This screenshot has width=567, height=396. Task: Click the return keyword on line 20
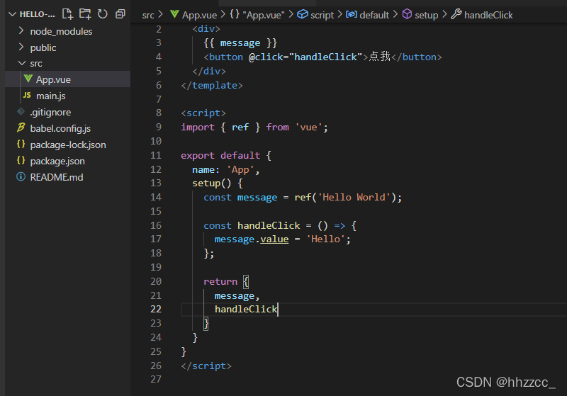point(220,282)
